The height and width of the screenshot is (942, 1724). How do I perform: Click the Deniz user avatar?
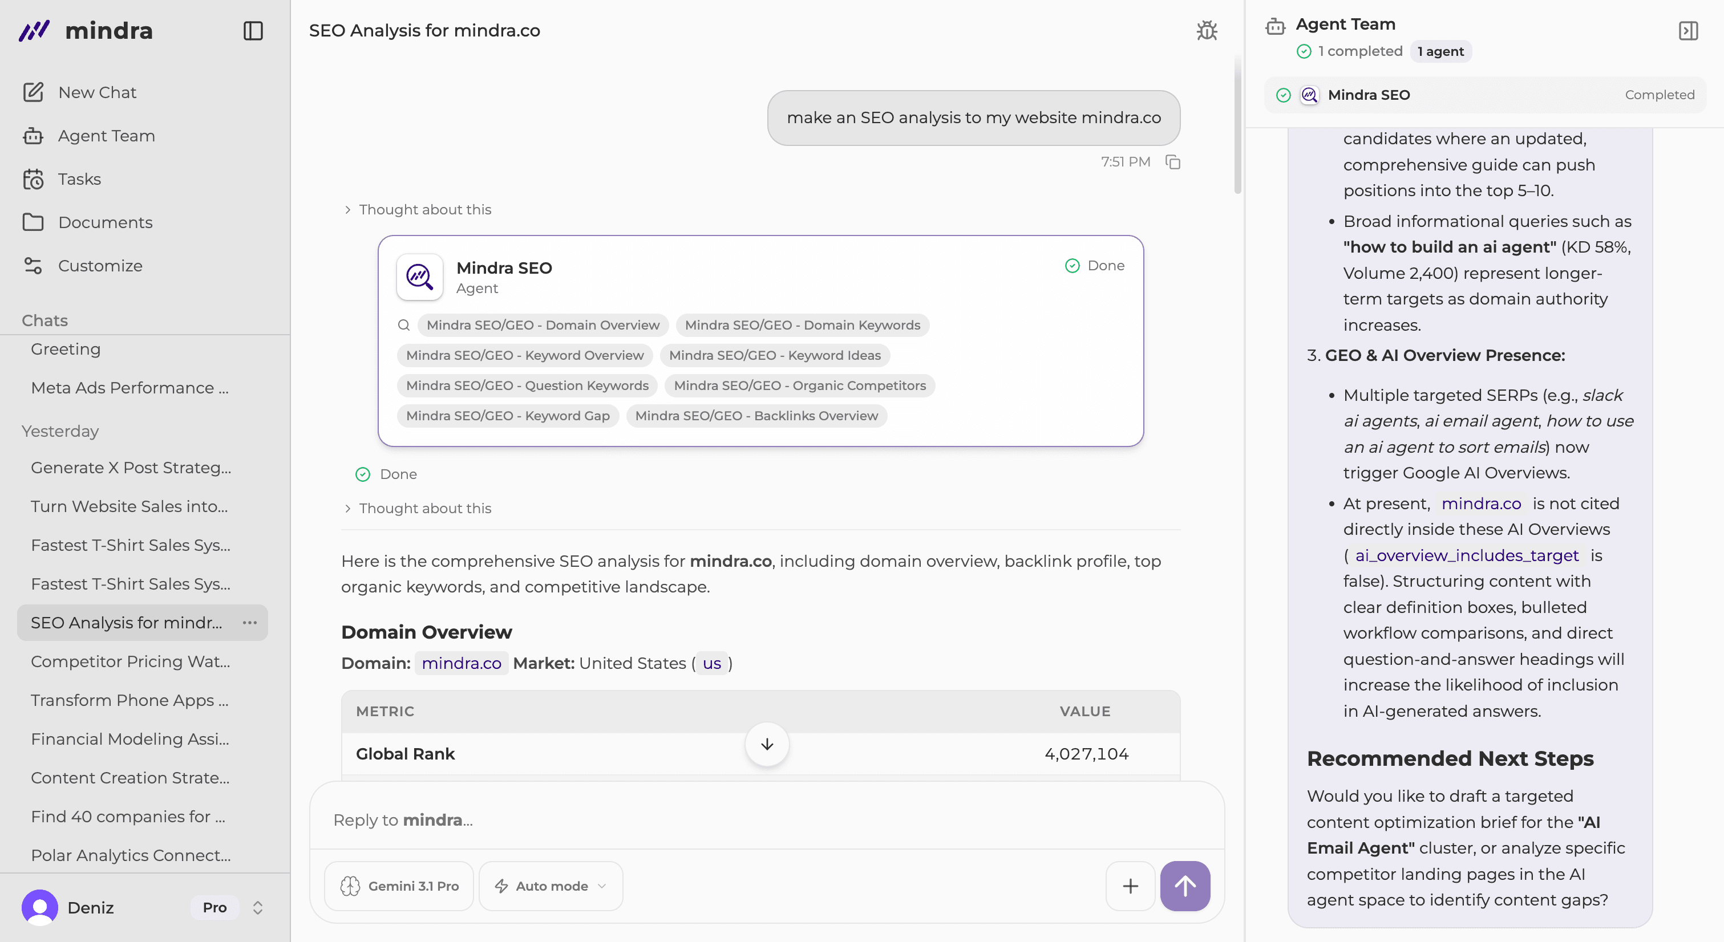pyautogui.click(x=39, y=907)
